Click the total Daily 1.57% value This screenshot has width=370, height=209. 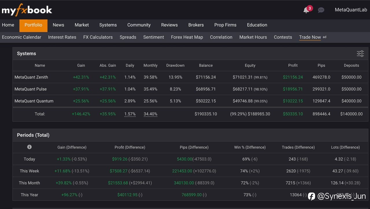130,114
